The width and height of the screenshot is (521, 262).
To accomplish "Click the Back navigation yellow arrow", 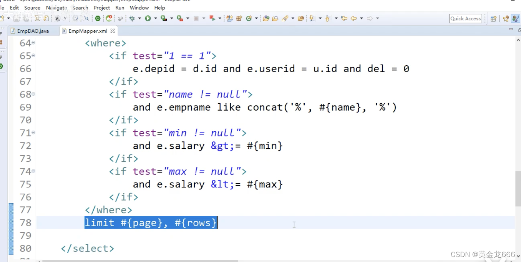I will click(354, 18).
